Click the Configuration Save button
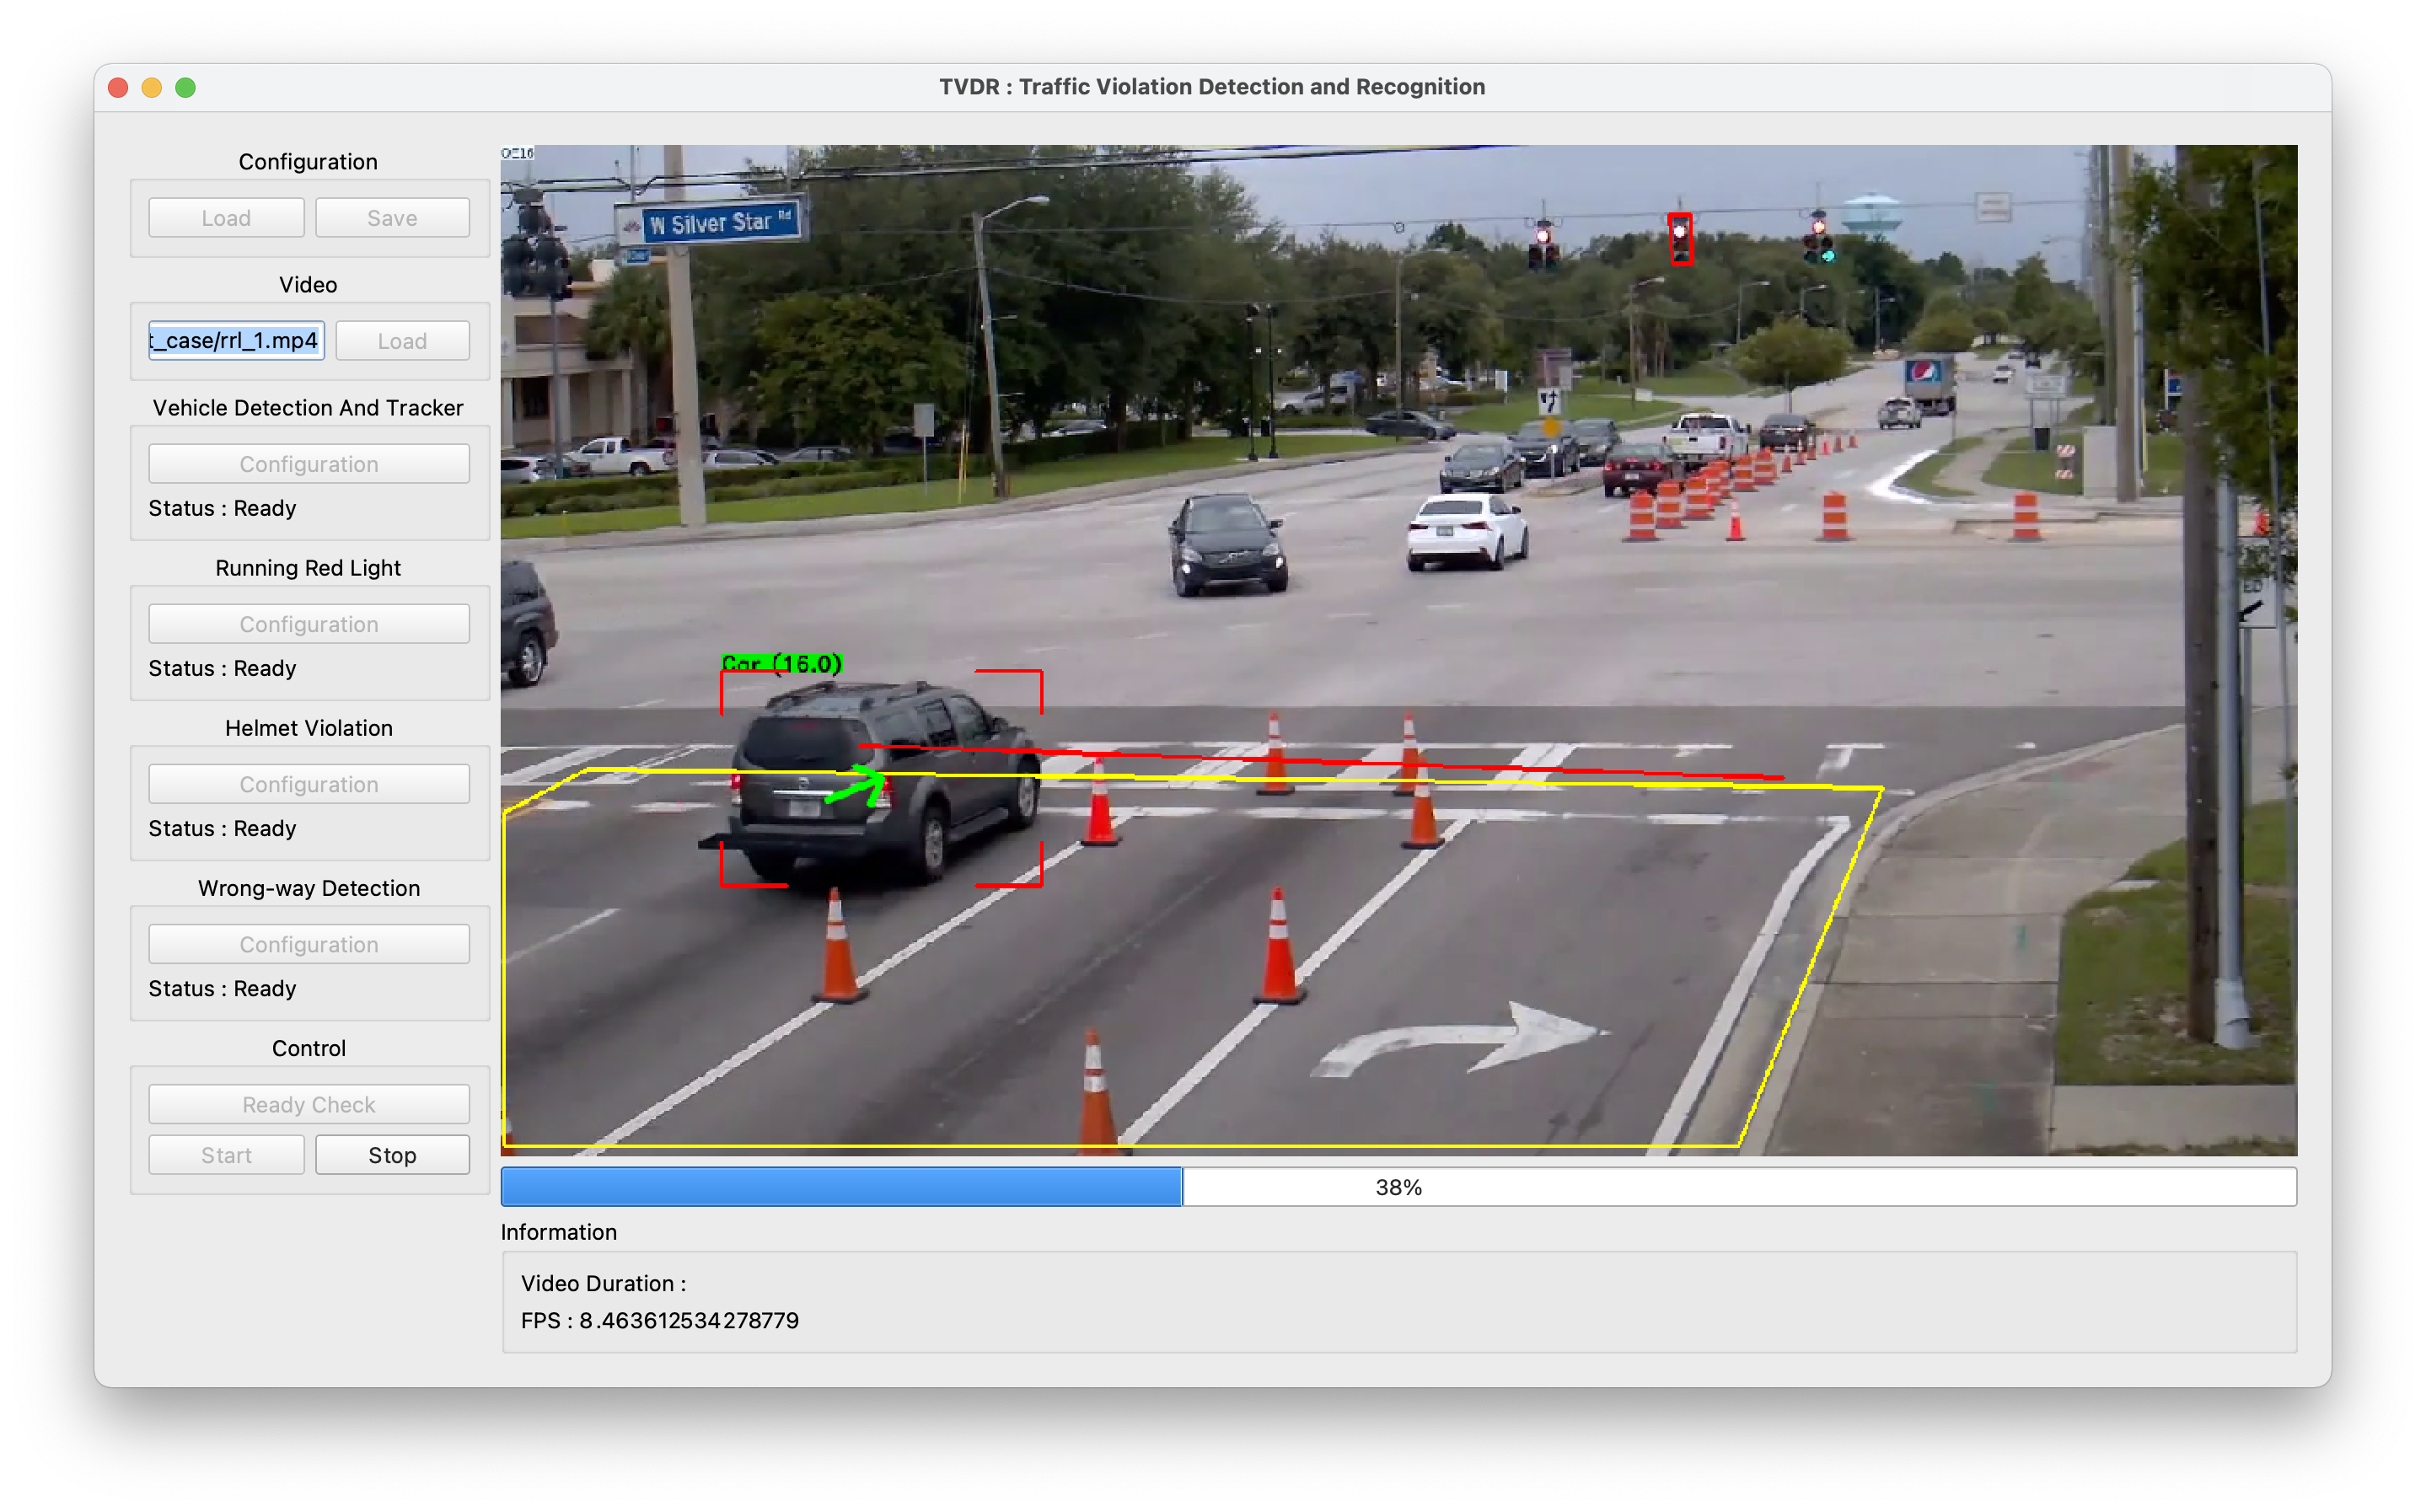The height and width of the screenshot is (1512, 2426). click(392, 218)
